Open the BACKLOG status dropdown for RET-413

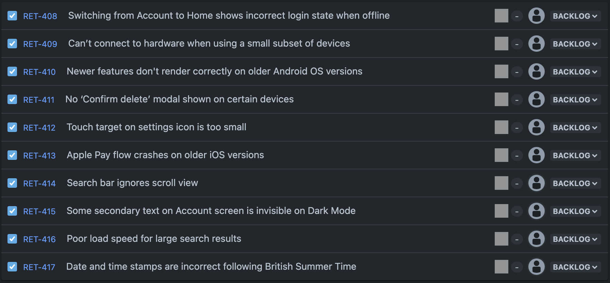tap(575, 155)
